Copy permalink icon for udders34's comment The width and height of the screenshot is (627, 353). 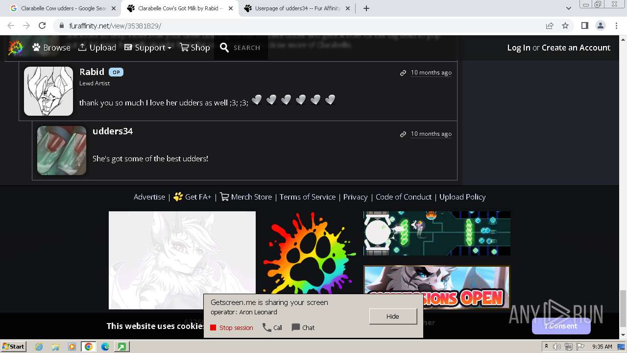coord(403,134)
